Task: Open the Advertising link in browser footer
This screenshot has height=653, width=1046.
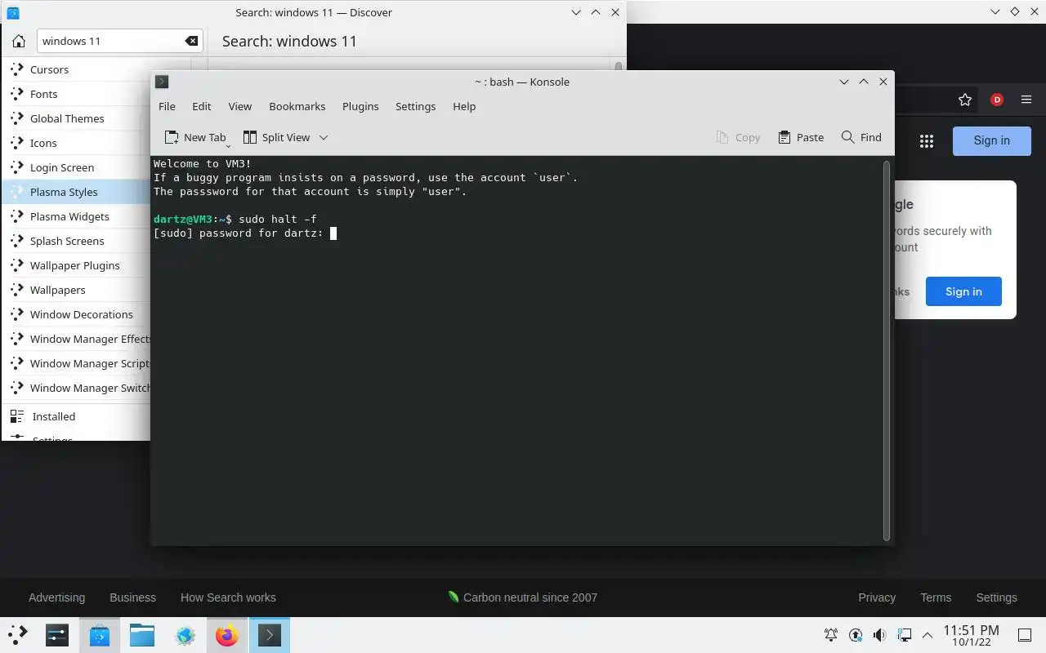Action: click(56, 597)
